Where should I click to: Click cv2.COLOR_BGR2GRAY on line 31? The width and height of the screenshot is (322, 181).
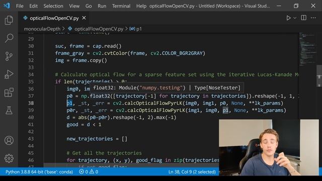[x=177, y=53]
